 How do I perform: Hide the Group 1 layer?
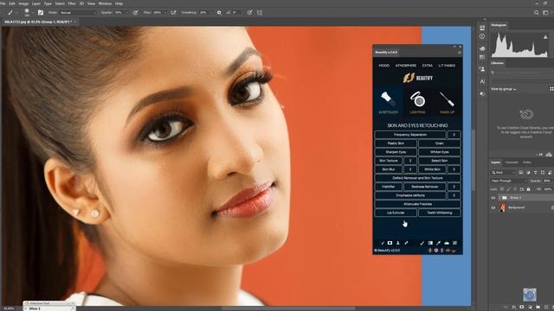coord(493,198)
